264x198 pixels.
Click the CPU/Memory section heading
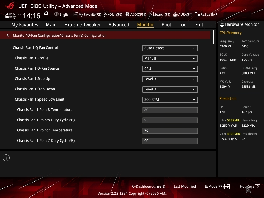coord(230,33)
